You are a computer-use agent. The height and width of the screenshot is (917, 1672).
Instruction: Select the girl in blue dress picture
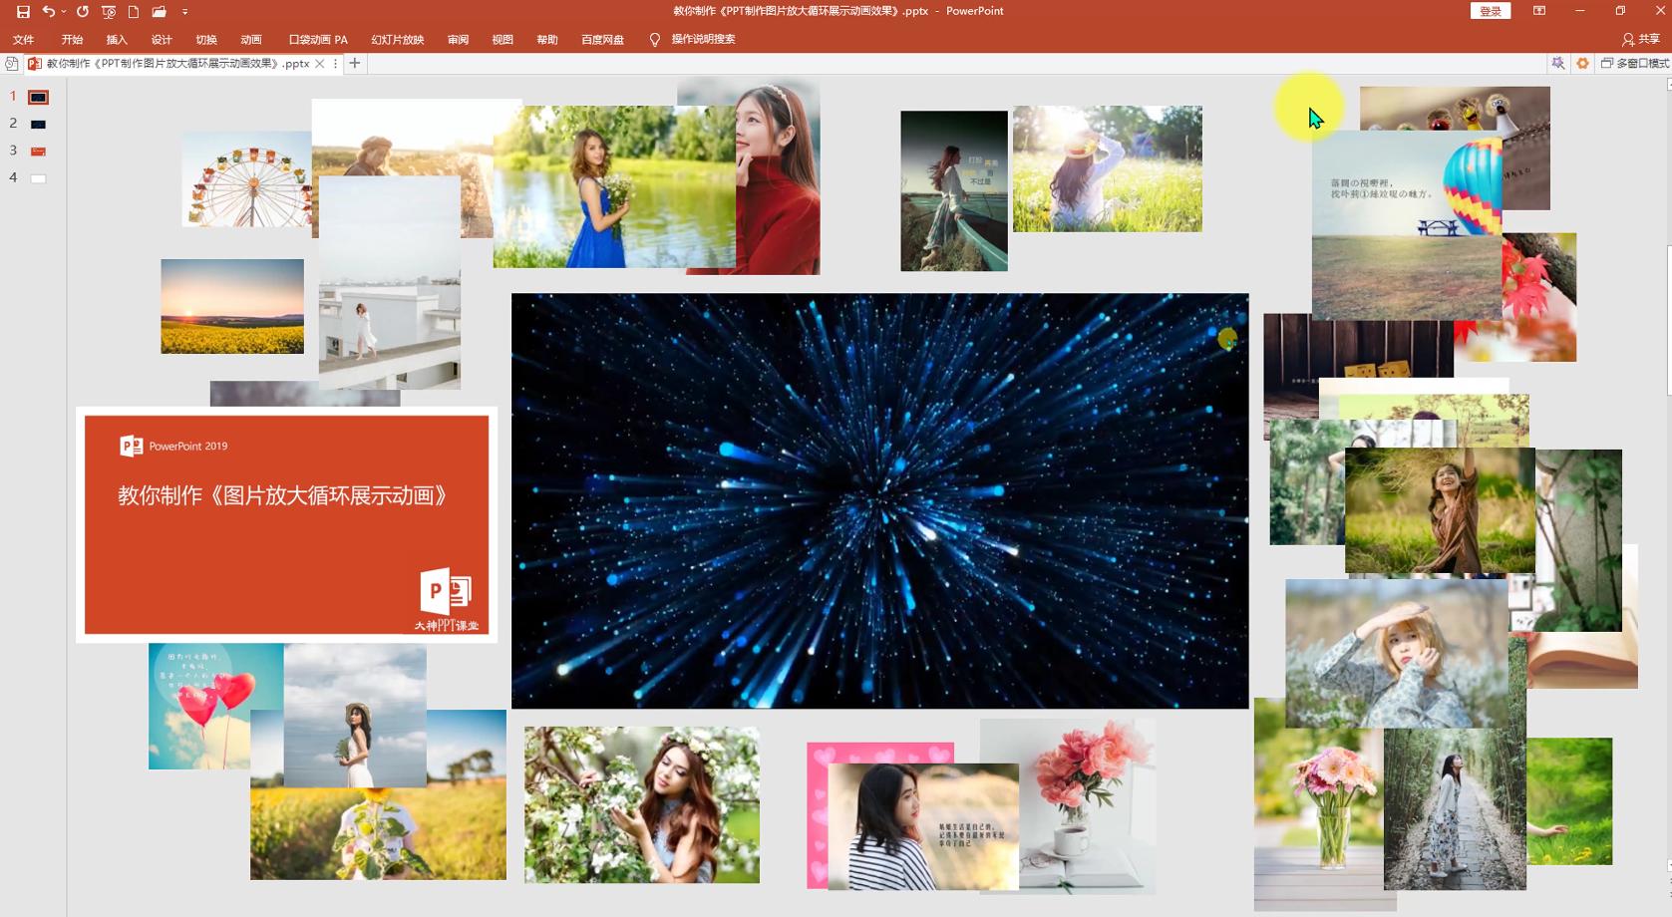[614, 186]
